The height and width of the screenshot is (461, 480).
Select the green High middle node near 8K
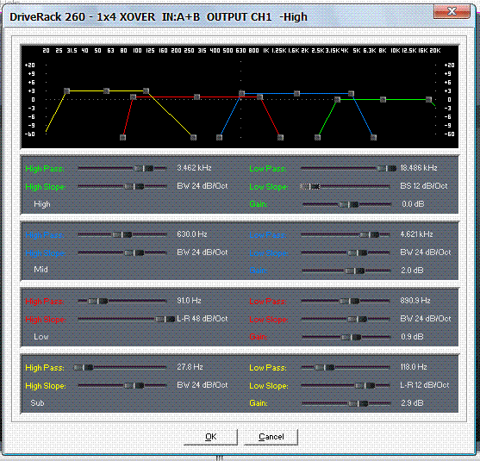(x=383, y=99)
